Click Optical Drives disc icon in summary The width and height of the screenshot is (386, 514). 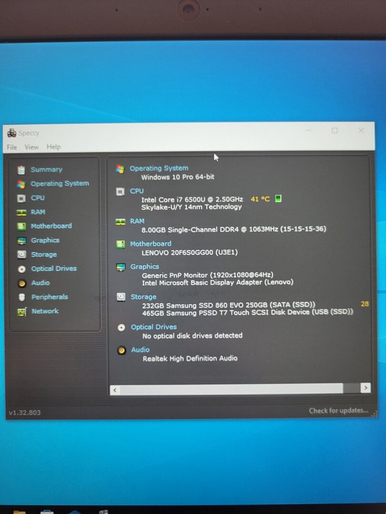122,327
